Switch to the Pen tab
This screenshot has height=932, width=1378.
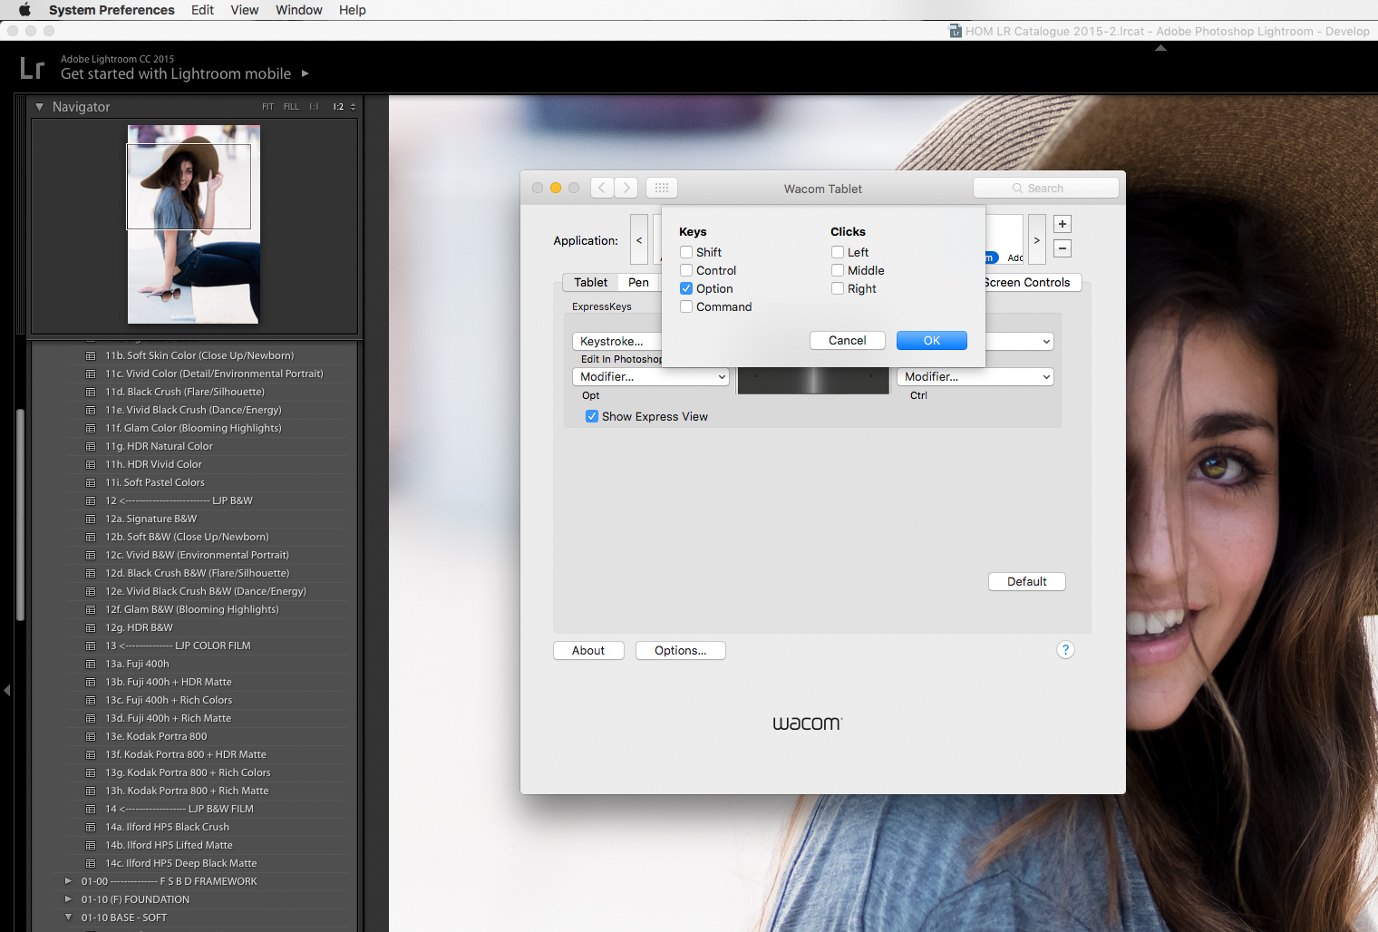coord(638,282)
